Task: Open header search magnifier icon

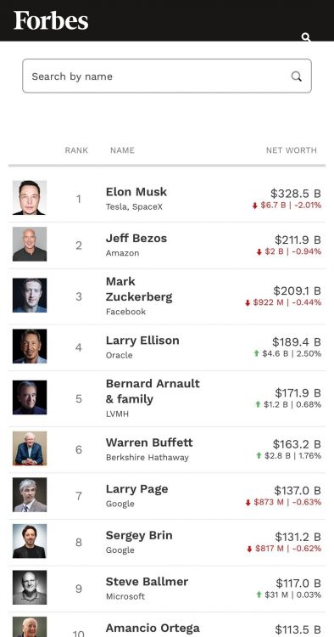Action: click(306, 37)
